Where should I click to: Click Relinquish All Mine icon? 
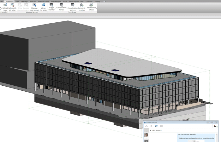pyautogui.click(x=12, y=5)
